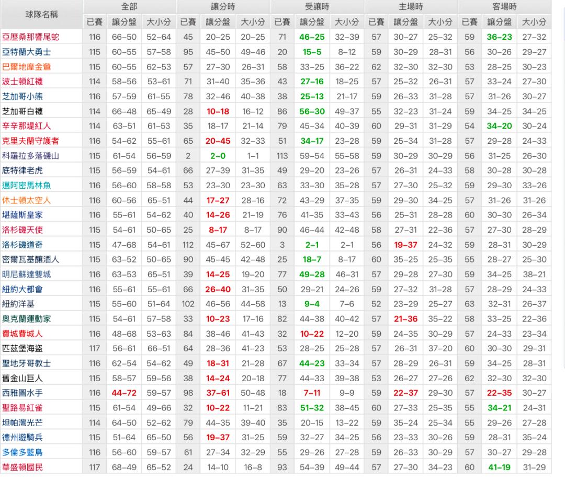Open the 德州遊騎兵 team link

click(x=22, y=438)
